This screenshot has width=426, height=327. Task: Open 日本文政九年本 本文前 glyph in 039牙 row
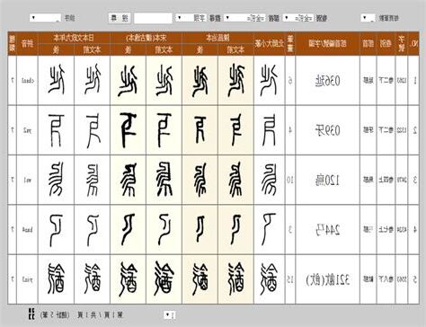point(93,130)
